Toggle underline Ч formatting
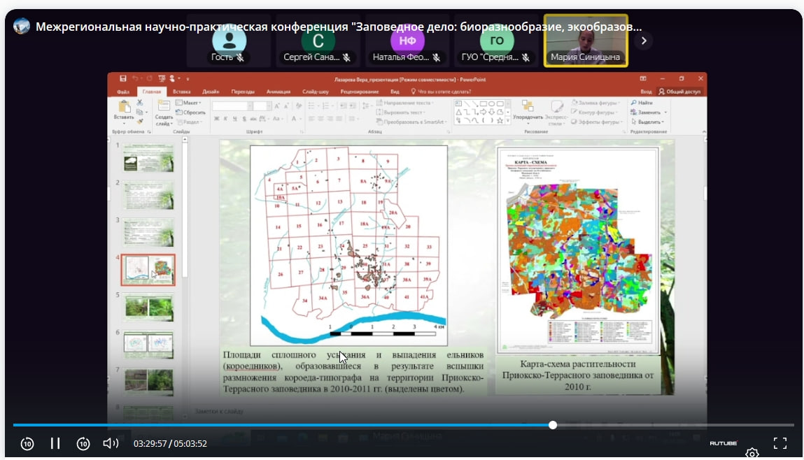Image resolution: width=804 pixels, height=460 pixels. (235, 119)
